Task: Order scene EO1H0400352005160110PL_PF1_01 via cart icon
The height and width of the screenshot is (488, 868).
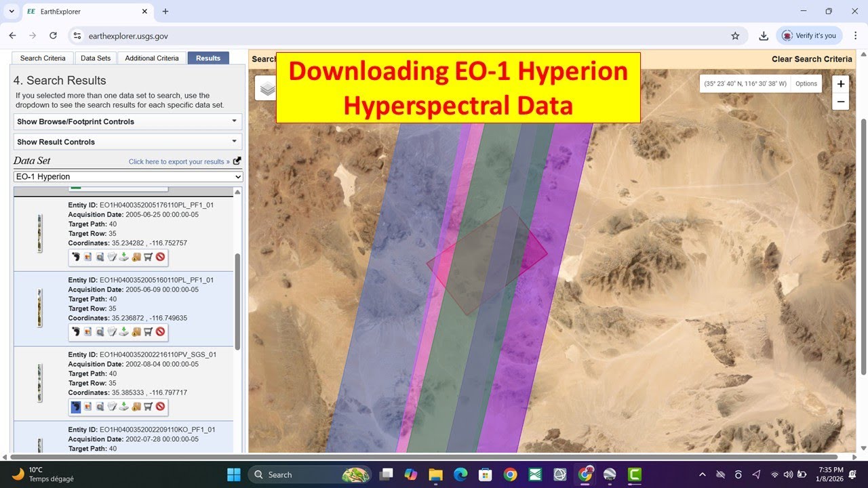Action: pyautogui.click(x=148, y=331)
